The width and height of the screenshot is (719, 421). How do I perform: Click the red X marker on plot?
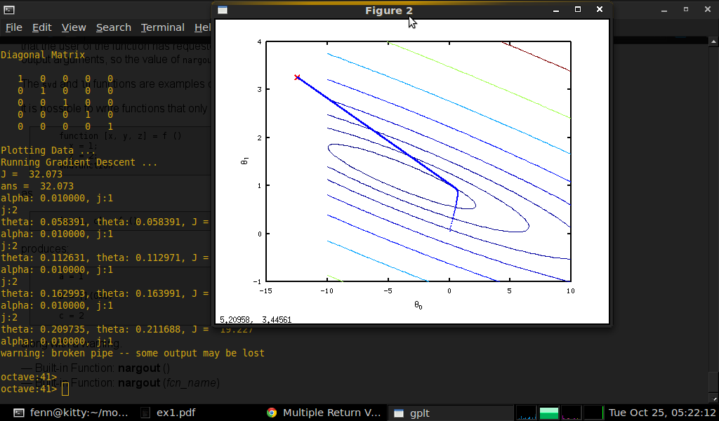click(297, 77)
